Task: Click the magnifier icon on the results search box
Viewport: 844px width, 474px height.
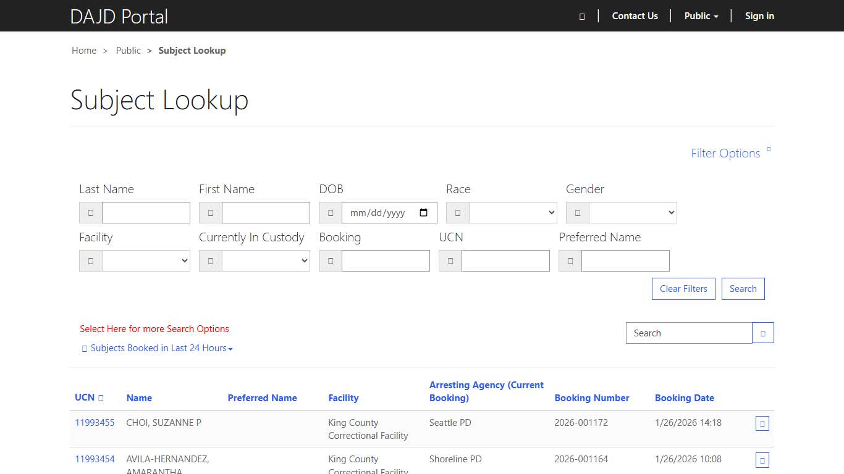Action: click(x=762, y=333)
